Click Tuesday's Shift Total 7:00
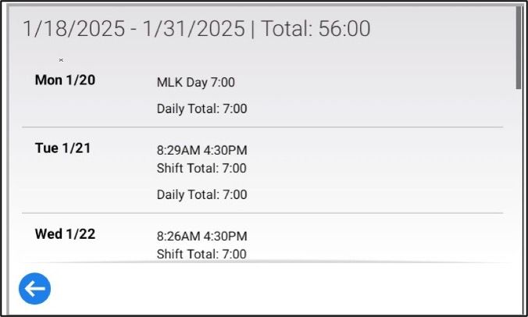Viewport: 528px width, 317px height. (x=202, y=169)
